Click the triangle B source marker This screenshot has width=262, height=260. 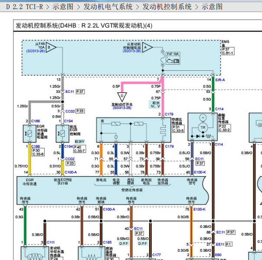pos(51,47)
